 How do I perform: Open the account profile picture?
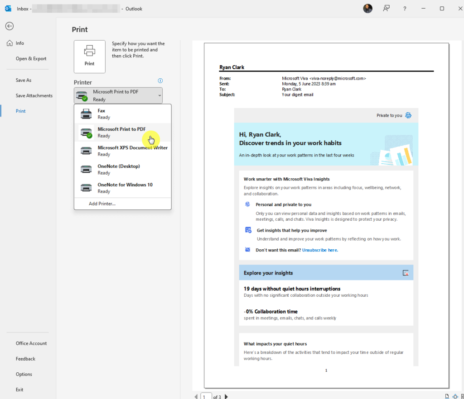pos(367,9)
